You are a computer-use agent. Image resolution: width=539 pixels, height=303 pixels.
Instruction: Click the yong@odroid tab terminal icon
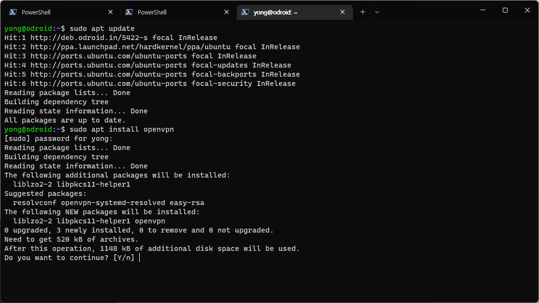(x=245, y=12)
